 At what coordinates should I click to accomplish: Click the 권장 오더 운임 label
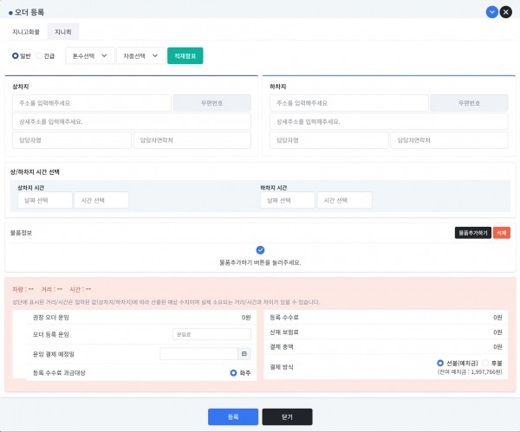pyautogui.click(x=51, y=318)
